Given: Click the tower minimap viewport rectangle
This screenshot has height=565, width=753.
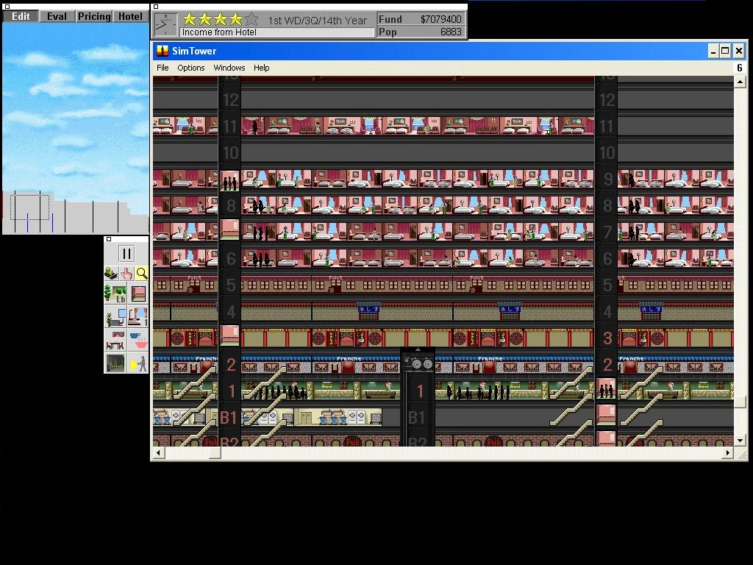Looking at the screenshot, I should (x=29, y=207).
